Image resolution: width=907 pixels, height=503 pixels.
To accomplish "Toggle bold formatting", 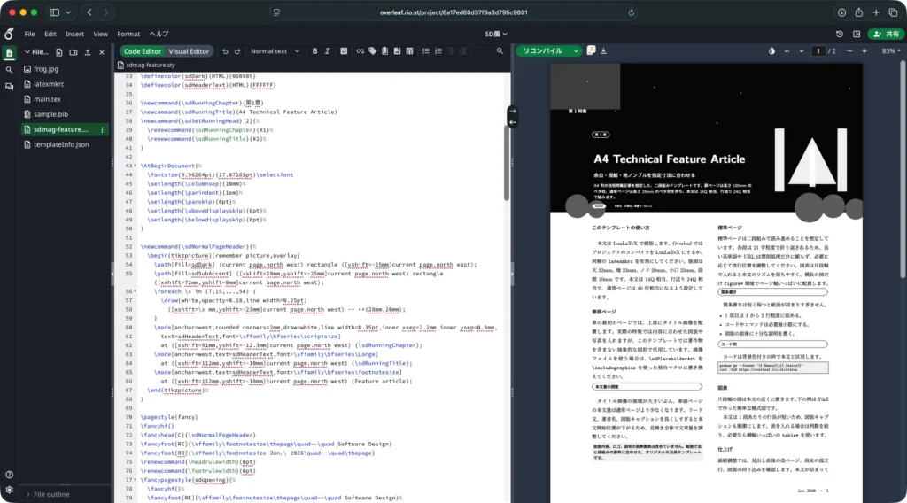I will pos(314,51).
